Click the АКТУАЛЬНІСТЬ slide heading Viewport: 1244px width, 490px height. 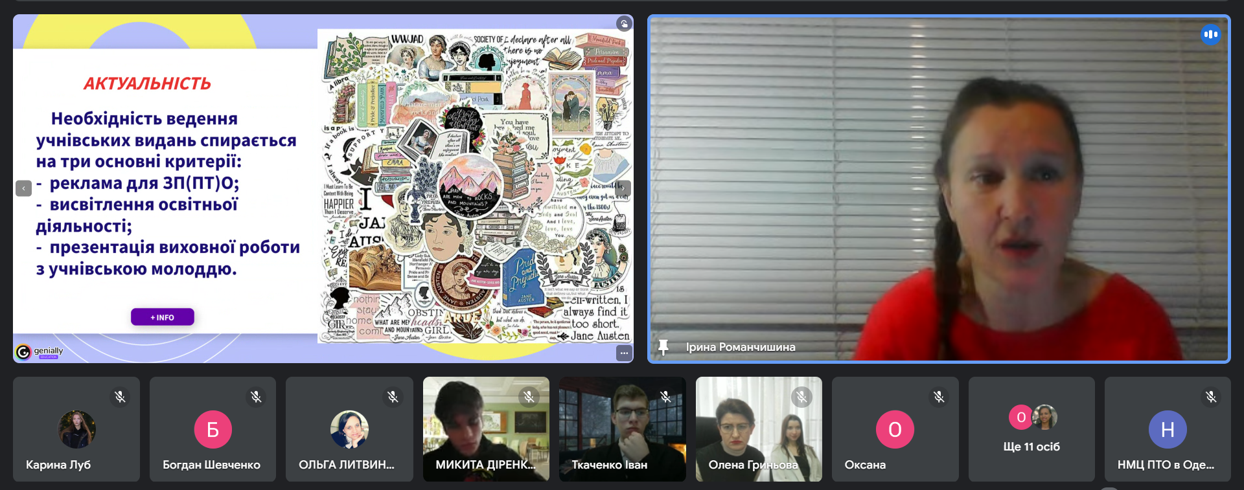[147, 84]
